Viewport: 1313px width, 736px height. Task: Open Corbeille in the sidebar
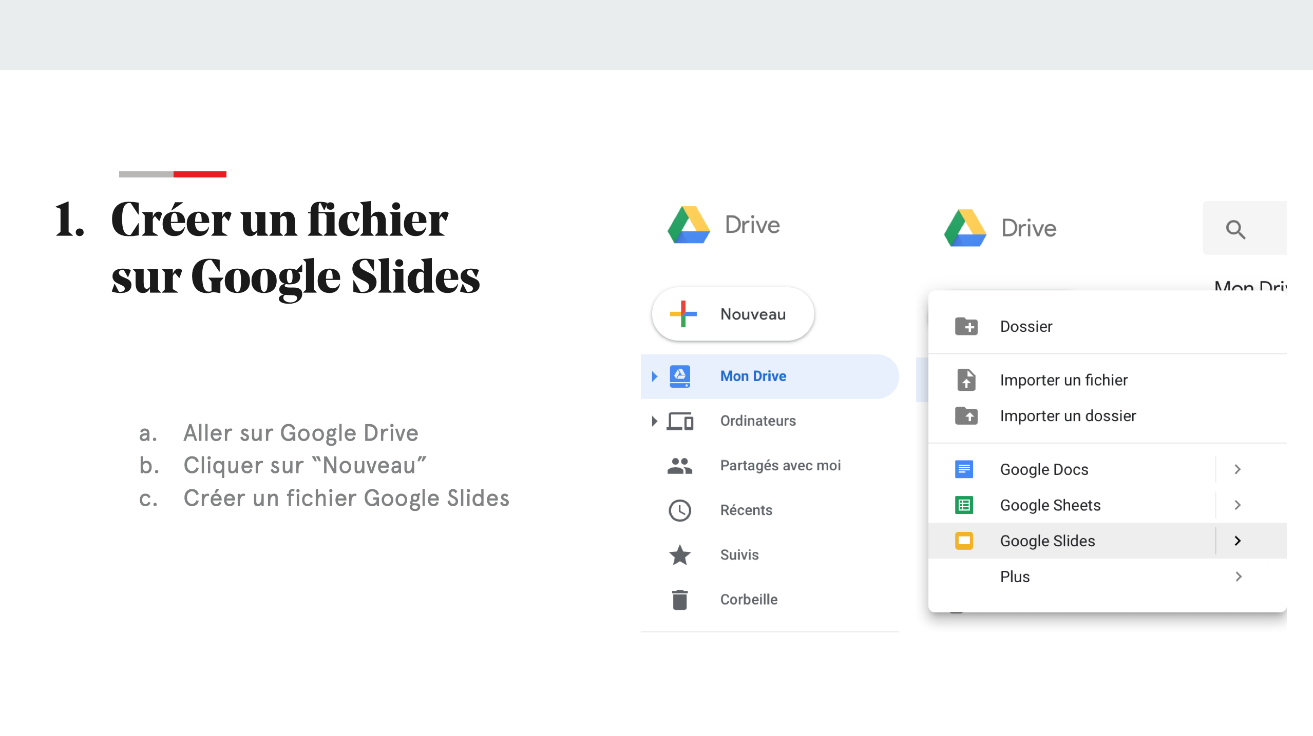(x=770, y=600)
